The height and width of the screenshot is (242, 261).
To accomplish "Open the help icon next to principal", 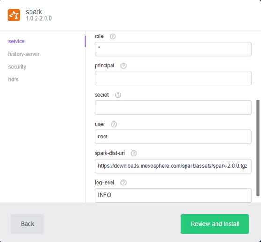I will click(123, 66).
